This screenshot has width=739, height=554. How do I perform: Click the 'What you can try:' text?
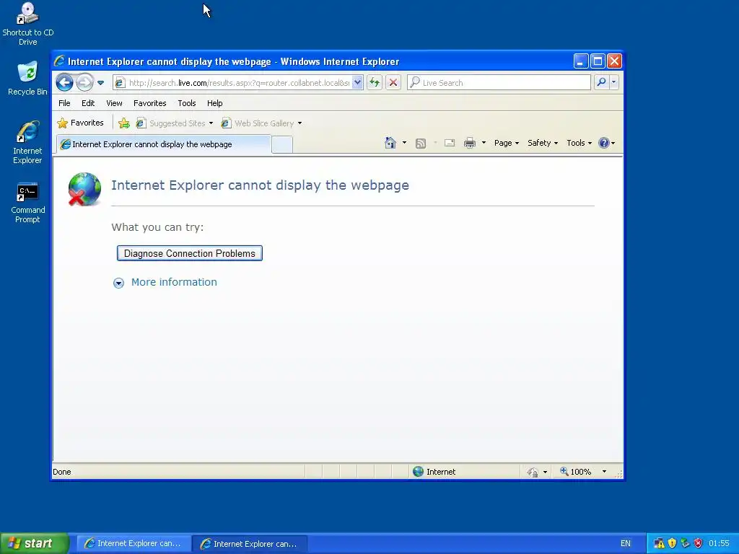click(157, 227)
